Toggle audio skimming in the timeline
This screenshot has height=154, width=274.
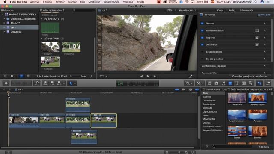coord(184,89)
